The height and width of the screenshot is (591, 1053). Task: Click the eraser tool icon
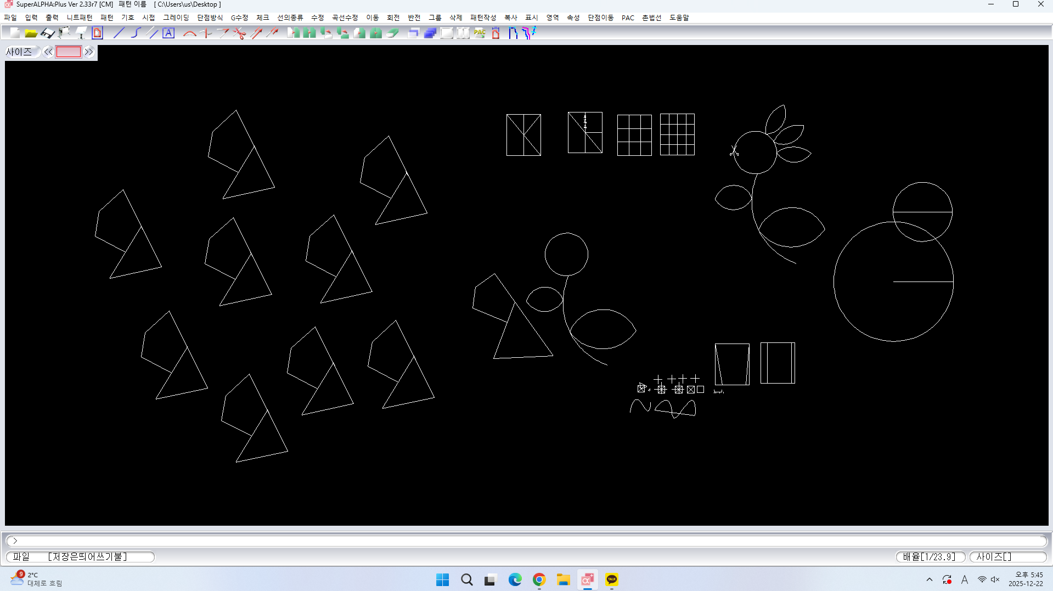point(392,33)
